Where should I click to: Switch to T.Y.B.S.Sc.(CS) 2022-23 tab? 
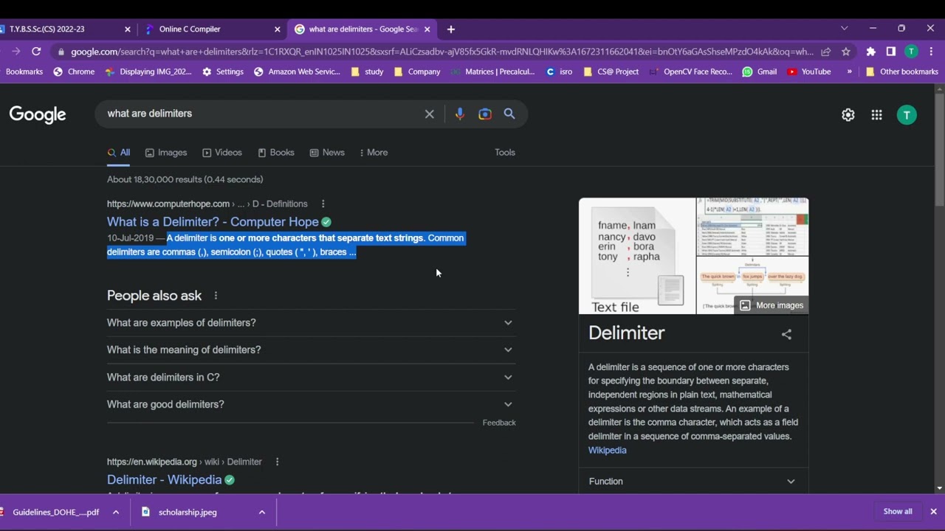tap(66, 29)
